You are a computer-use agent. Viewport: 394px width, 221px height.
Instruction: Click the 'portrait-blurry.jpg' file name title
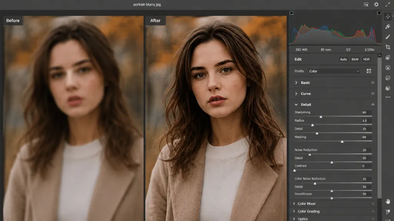(147, 5)
